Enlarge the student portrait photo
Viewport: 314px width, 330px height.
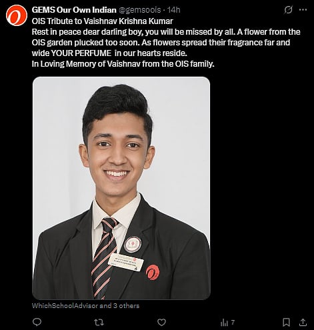pyautogui.click(x=121, y=188)
